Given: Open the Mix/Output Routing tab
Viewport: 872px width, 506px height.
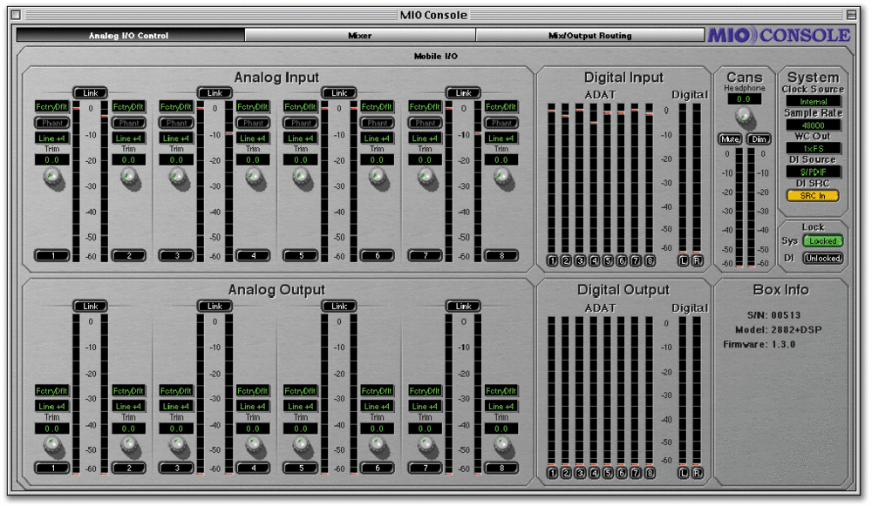Looking at the screenshot, I should tap(590, 35).
